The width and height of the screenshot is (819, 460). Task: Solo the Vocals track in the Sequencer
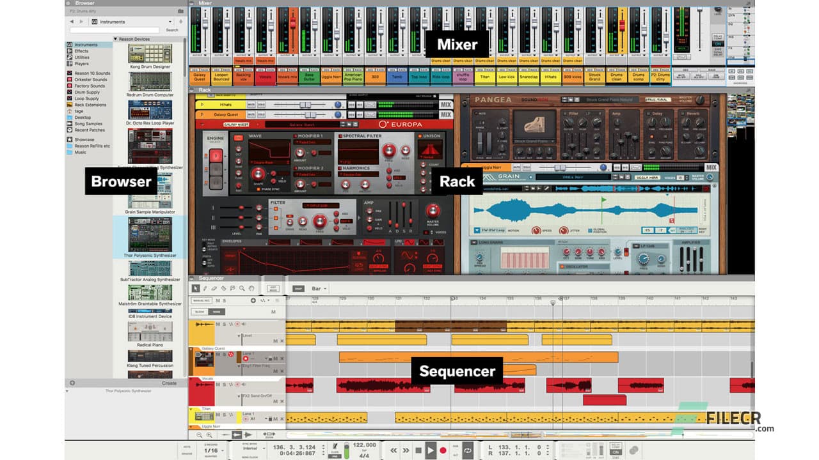[225, 385]
